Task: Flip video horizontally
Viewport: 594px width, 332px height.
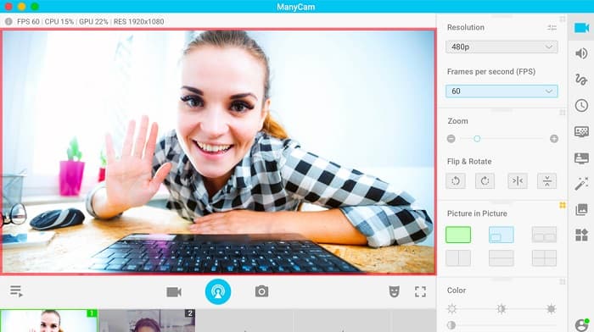Action: (518, 180)
